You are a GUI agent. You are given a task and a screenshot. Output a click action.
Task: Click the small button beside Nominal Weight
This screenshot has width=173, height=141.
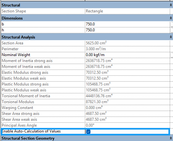tap(171, 55)
